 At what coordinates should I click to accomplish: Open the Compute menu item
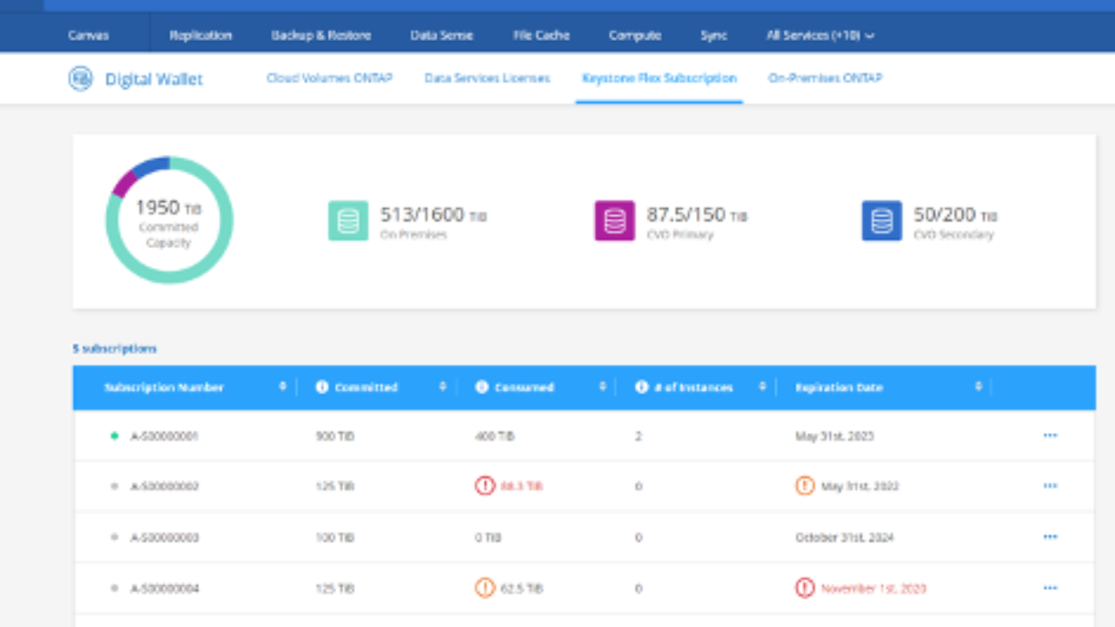[x=635, y=36]
